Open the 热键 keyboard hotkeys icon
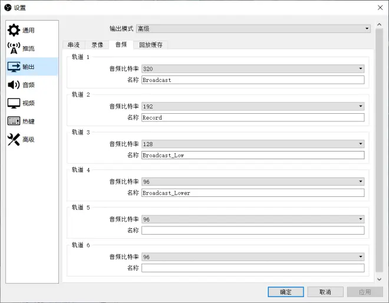Screen dimensions: 389x303 [x=14, y=121]
